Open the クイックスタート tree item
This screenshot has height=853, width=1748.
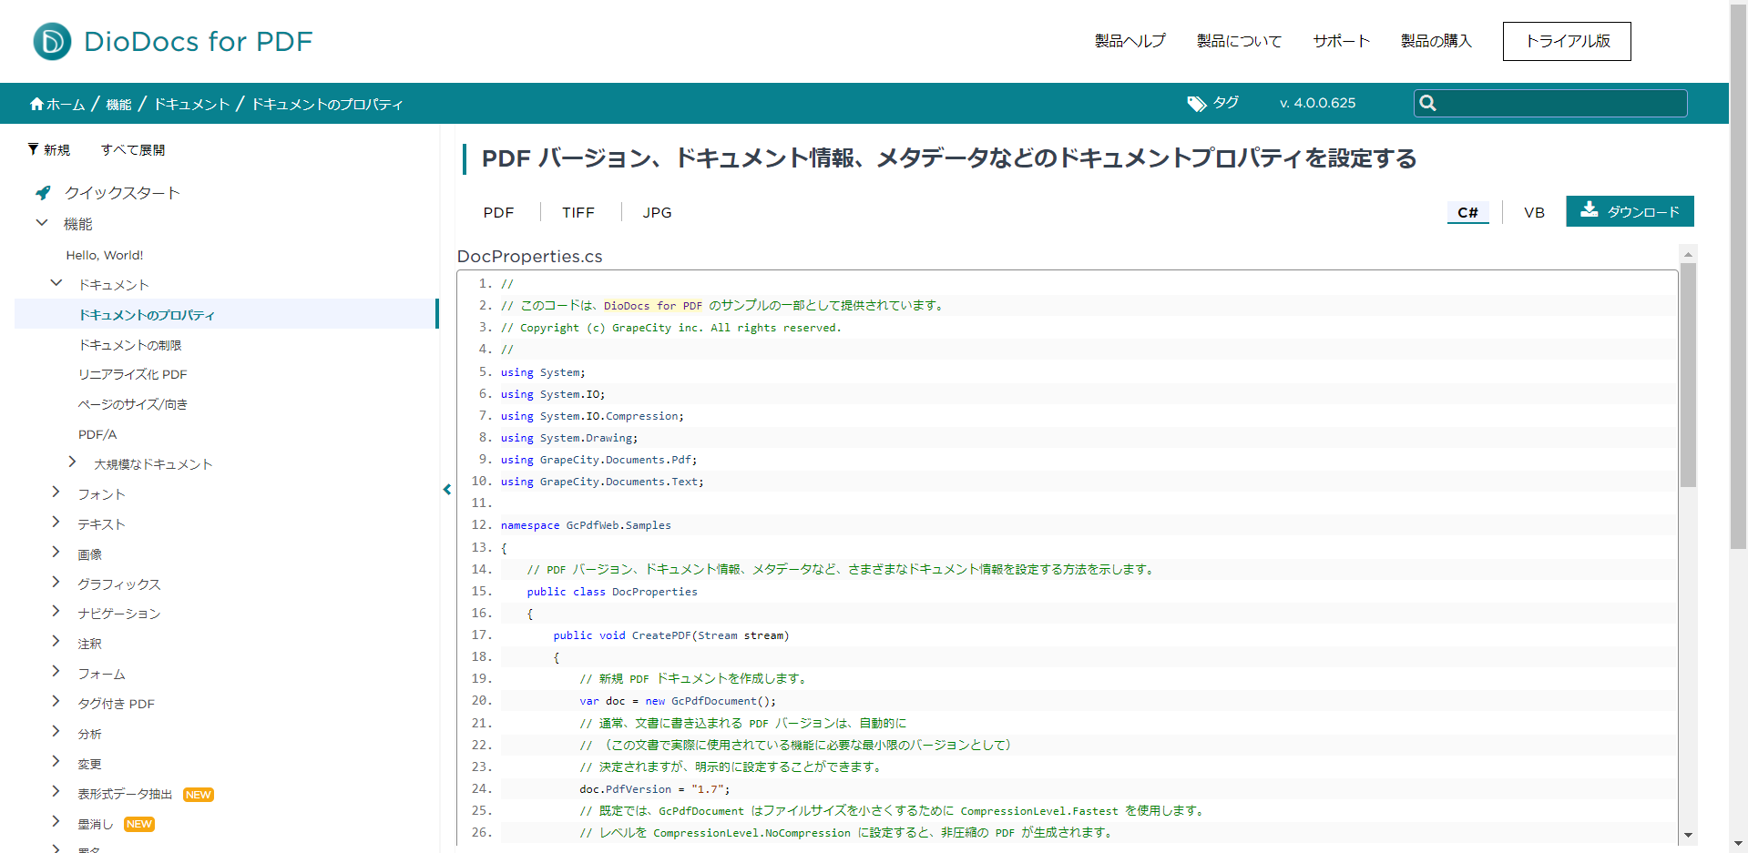(x=122, y=193)
